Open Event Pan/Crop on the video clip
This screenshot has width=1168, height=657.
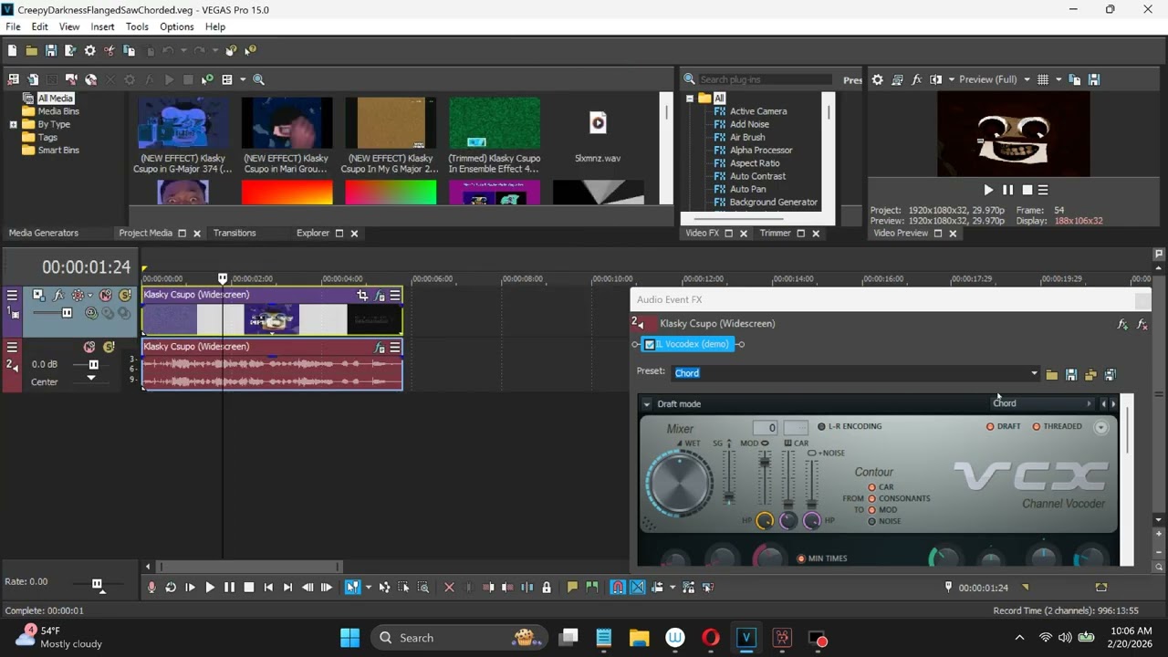tap(362, 296)
